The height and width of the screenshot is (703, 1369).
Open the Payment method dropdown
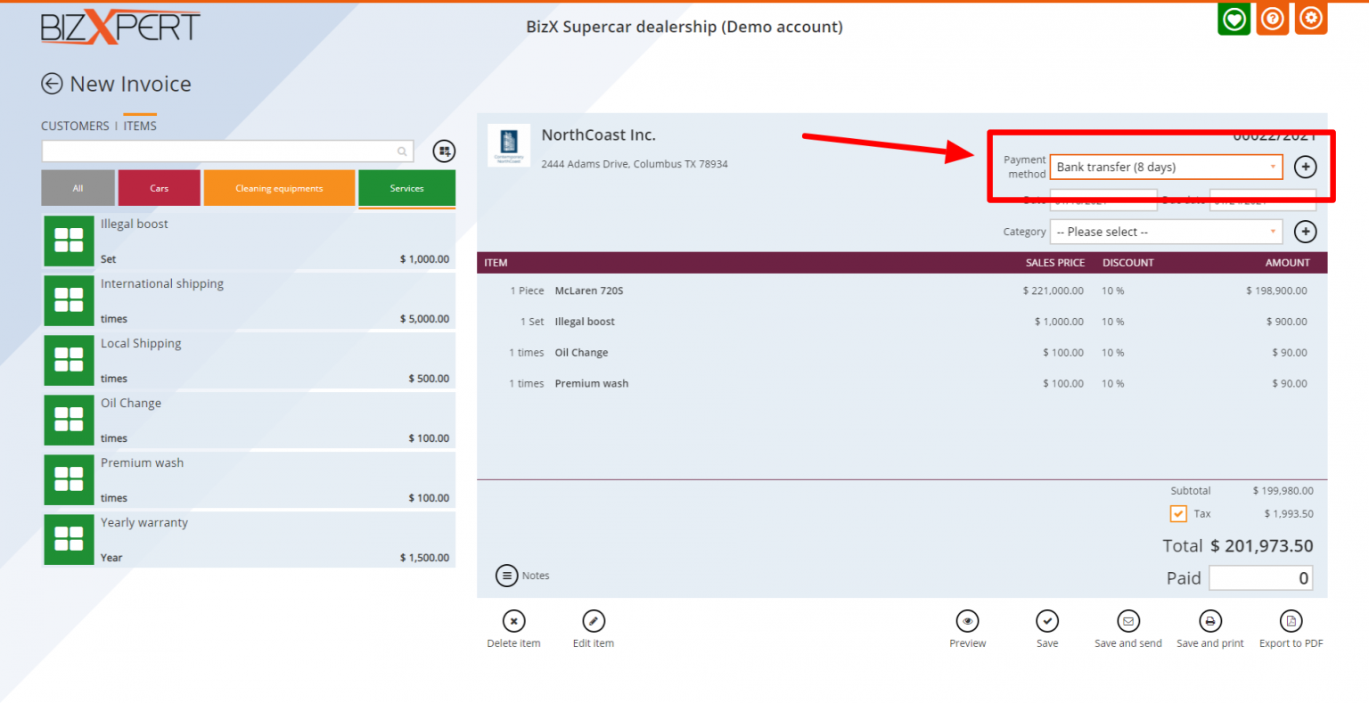click(1165, 167)
